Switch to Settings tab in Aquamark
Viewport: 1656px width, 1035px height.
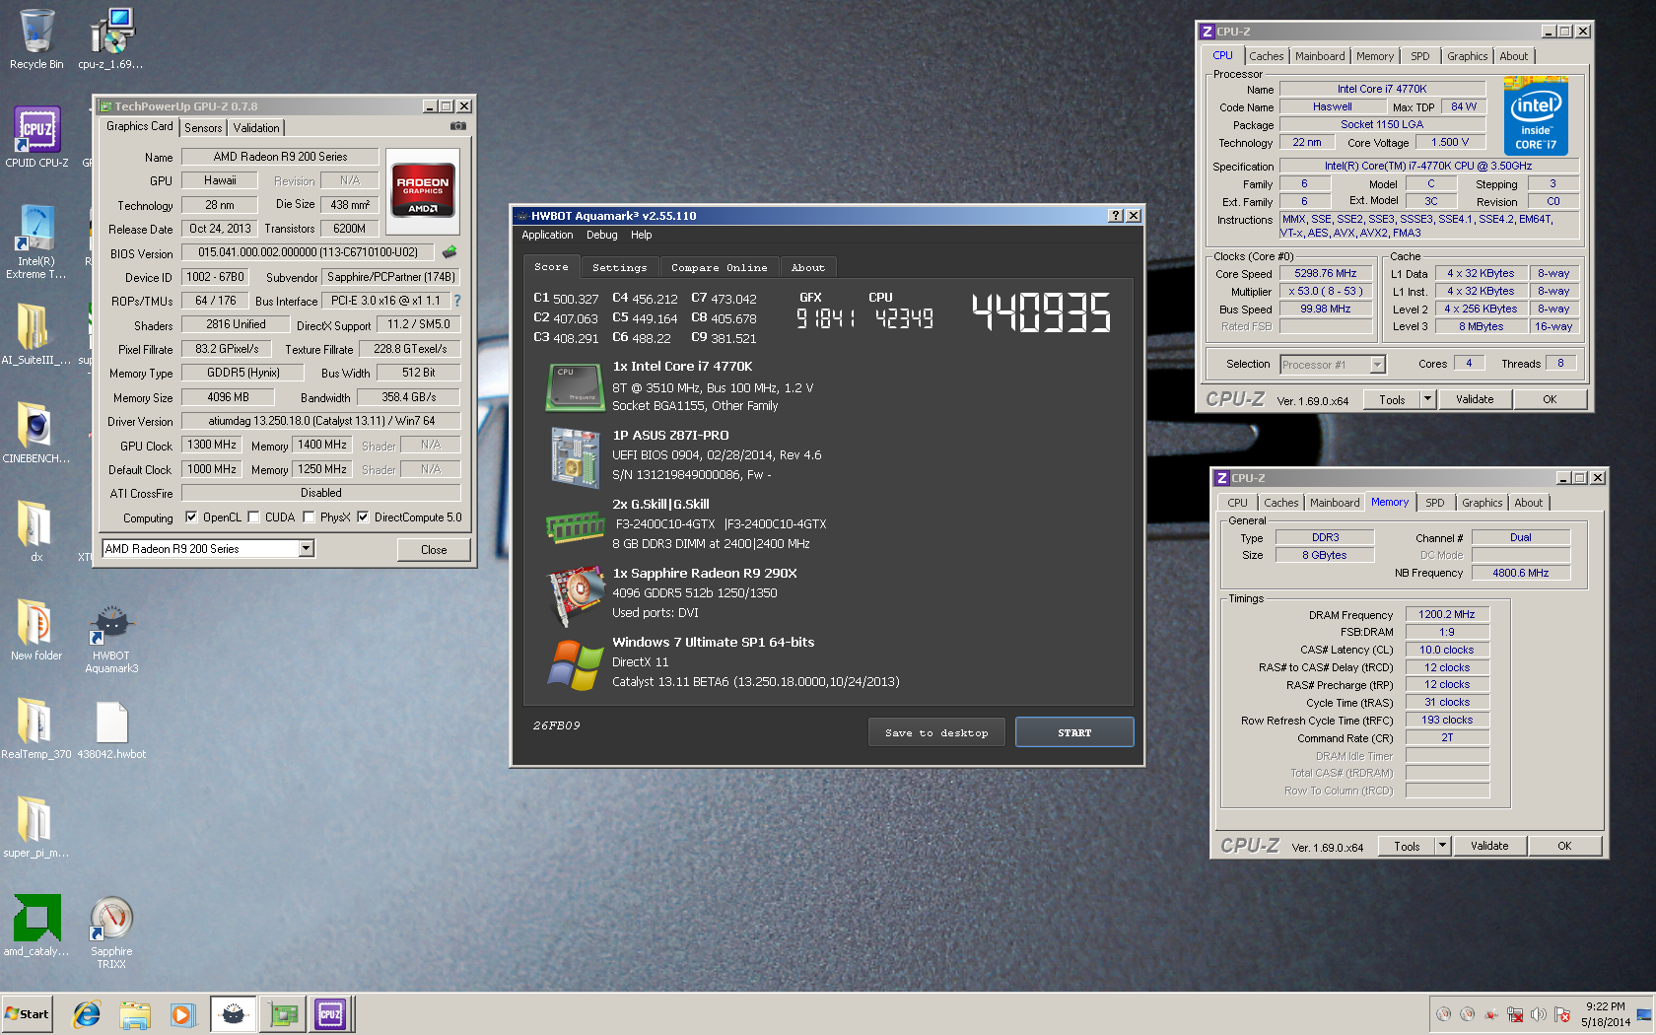point(620,267)
